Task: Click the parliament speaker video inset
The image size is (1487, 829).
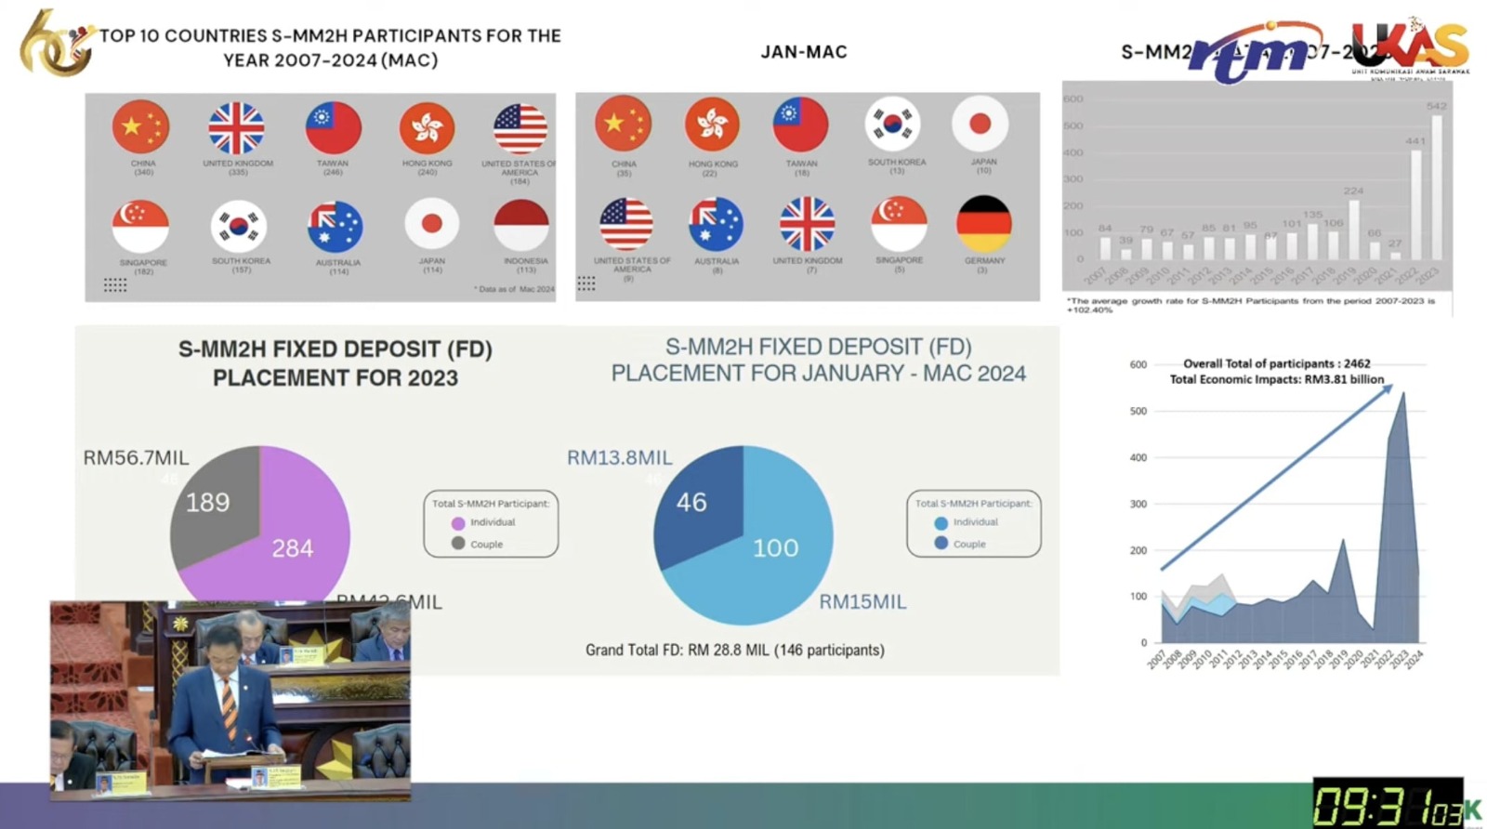Action: [x=230, y=701]
